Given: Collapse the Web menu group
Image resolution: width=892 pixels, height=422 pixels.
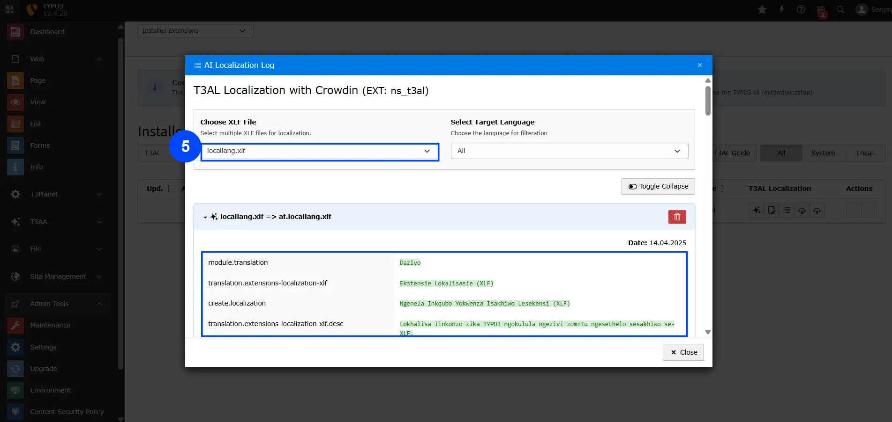Looking at the screenshot, I should tap(99, 59).
